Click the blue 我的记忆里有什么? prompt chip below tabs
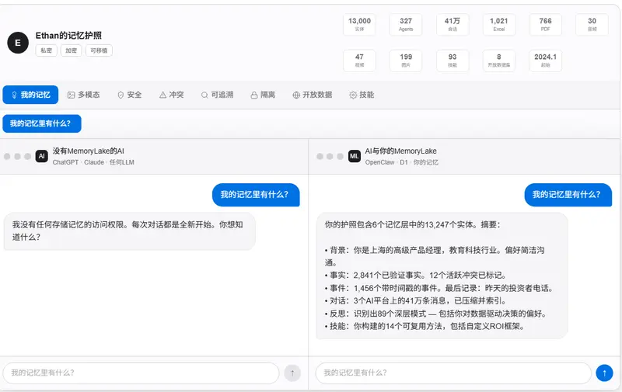 click(x=42, y=123)
